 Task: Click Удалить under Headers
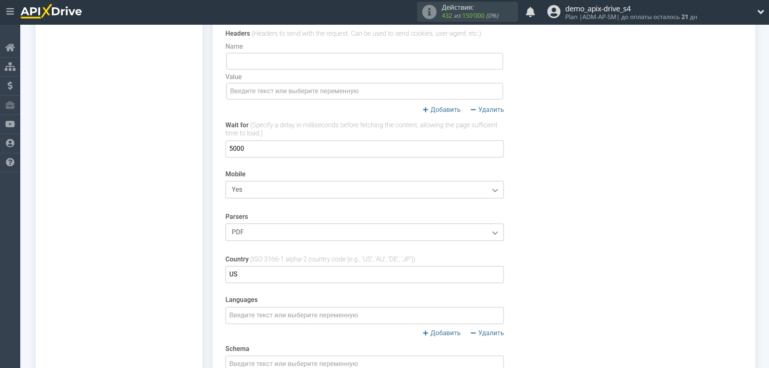coord(487,110)
